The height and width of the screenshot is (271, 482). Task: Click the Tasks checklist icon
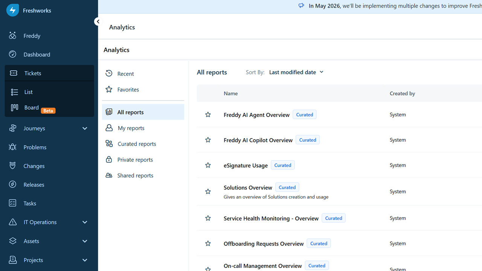coord(12,203)
